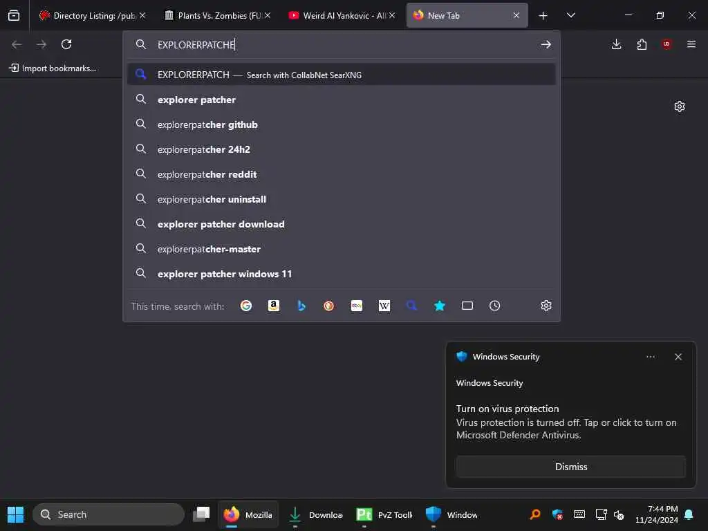Open a new tab with plus button
The width and height of the screenshot is (708, 531).
[543, 15]
